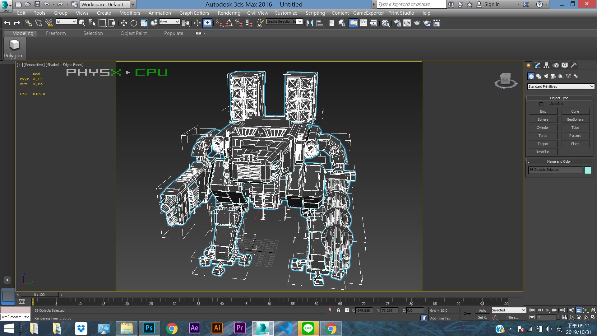Click the Select and Manipulate icon
This screenshot has height=336, width=597.
point(197,23)
